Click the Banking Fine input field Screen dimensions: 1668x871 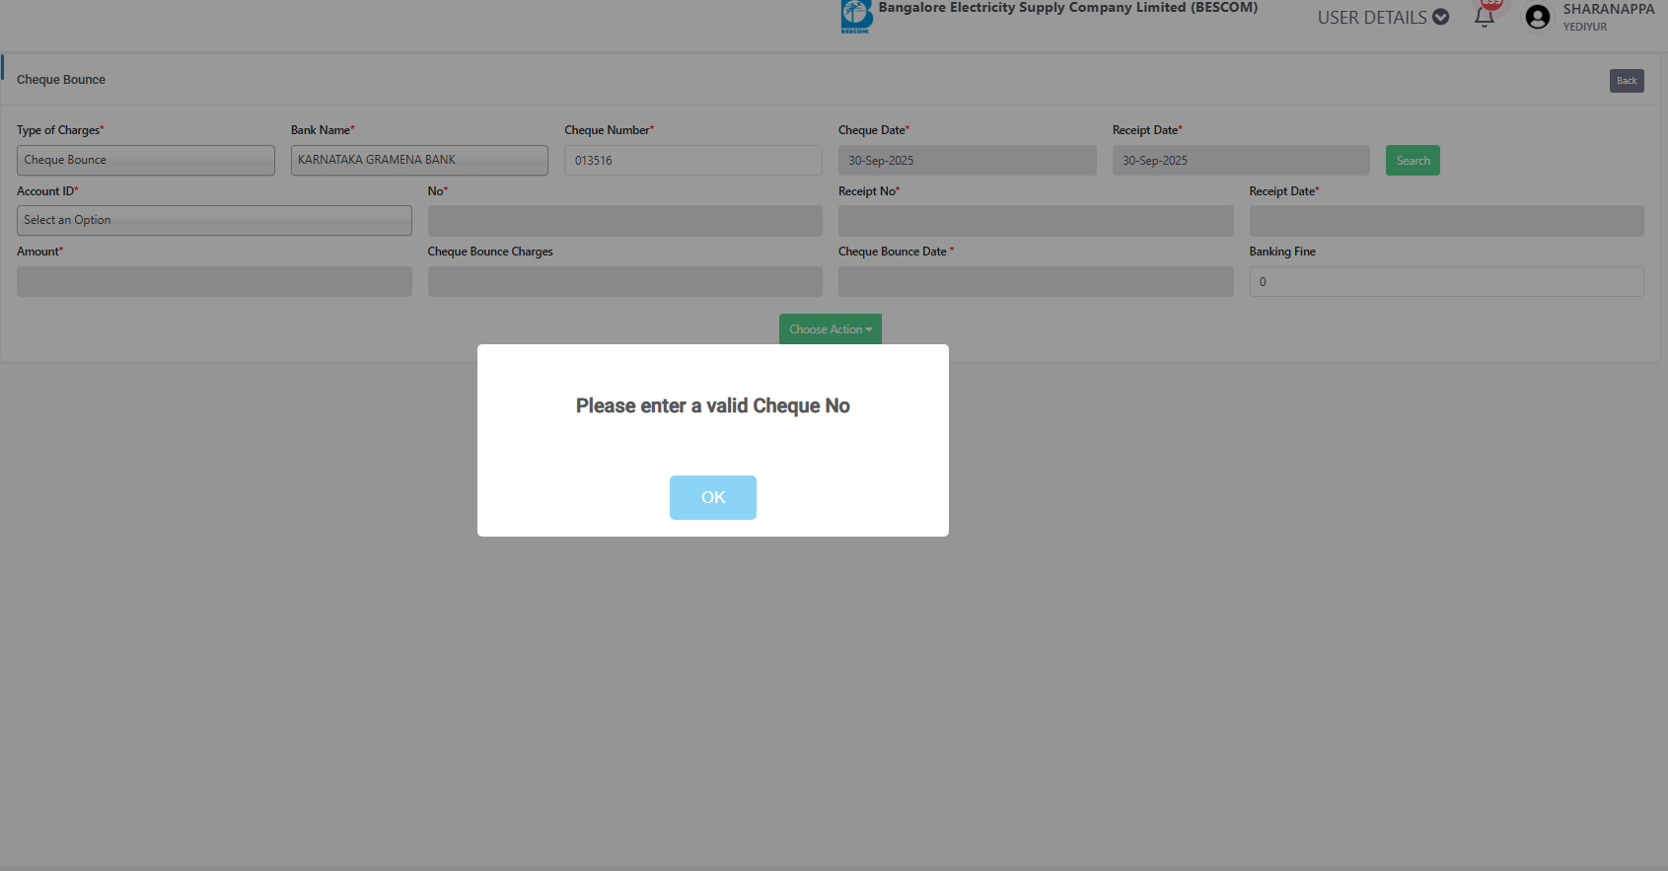[x=1447, y=282]
